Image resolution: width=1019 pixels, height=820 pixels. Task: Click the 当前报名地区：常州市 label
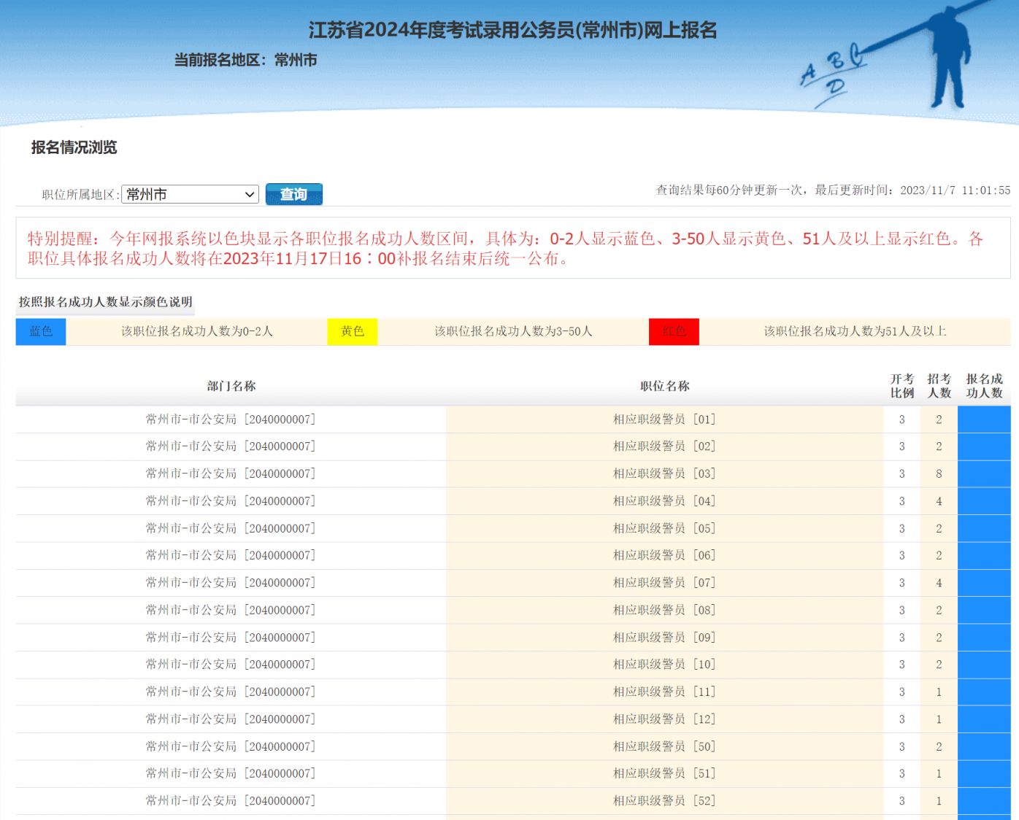coord(245,61)
